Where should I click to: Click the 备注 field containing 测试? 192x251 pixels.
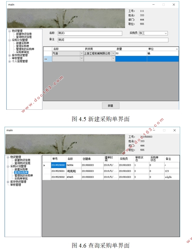point(113,40)
